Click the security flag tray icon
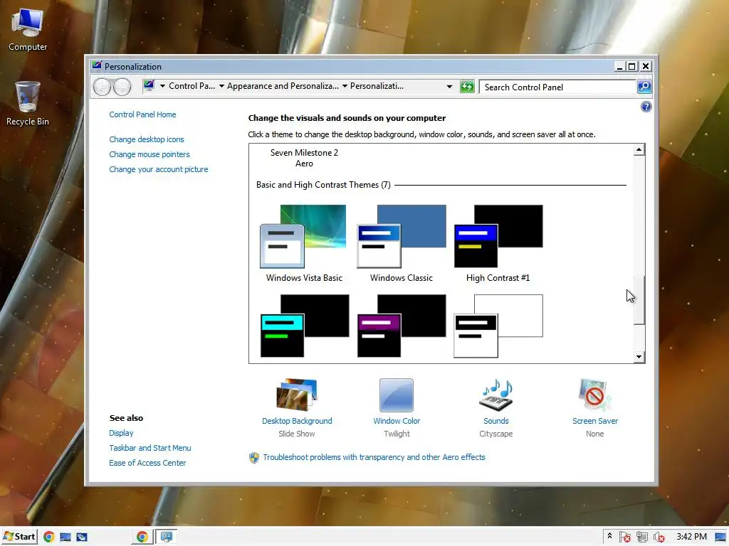Image resolution: width=729 pixels, height=546 pixels. pyautogui.click(x=624, y=537)
